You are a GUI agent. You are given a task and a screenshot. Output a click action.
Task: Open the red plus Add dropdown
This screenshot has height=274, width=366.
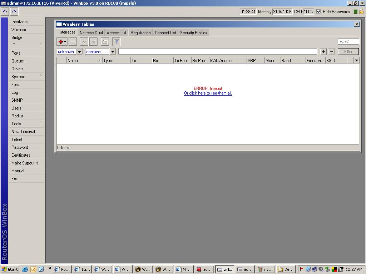coord(62,42)
